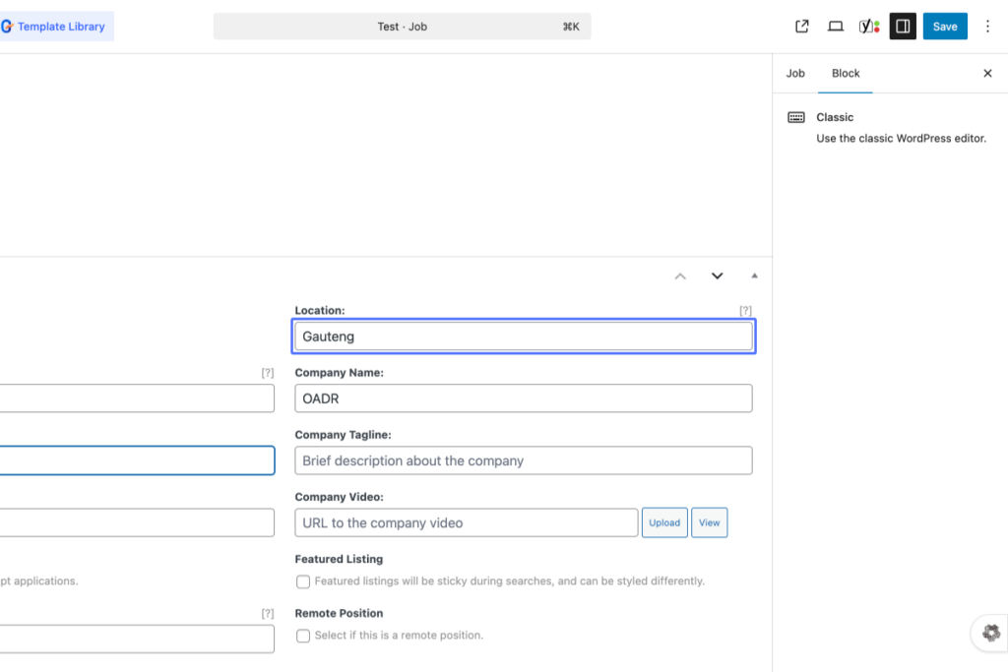This screenshot has width=1008, height=672.
Task: Switch to the Block tab
Action: tap(846, 73)
